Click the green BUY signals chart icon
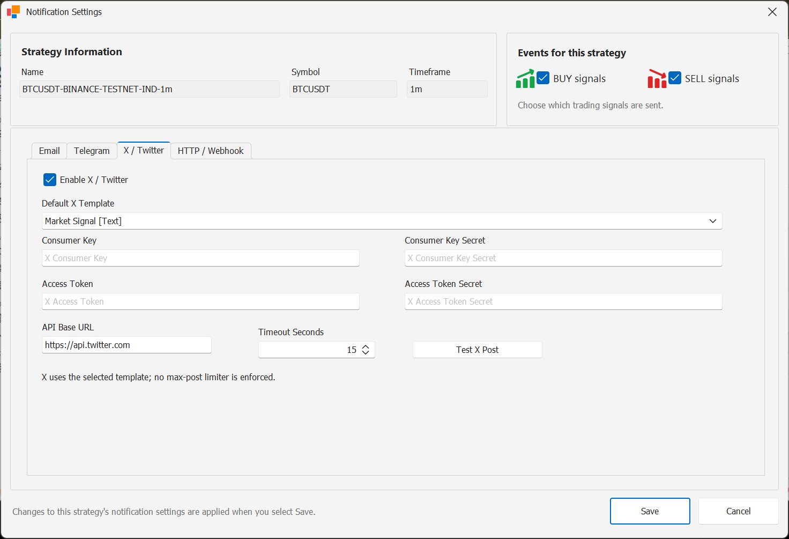This screenshot has height=539, width=789. coord(525,78)
